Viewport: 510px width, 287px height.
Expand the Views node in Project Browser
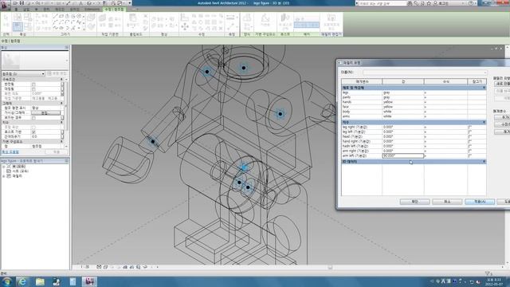pos(3,167)
